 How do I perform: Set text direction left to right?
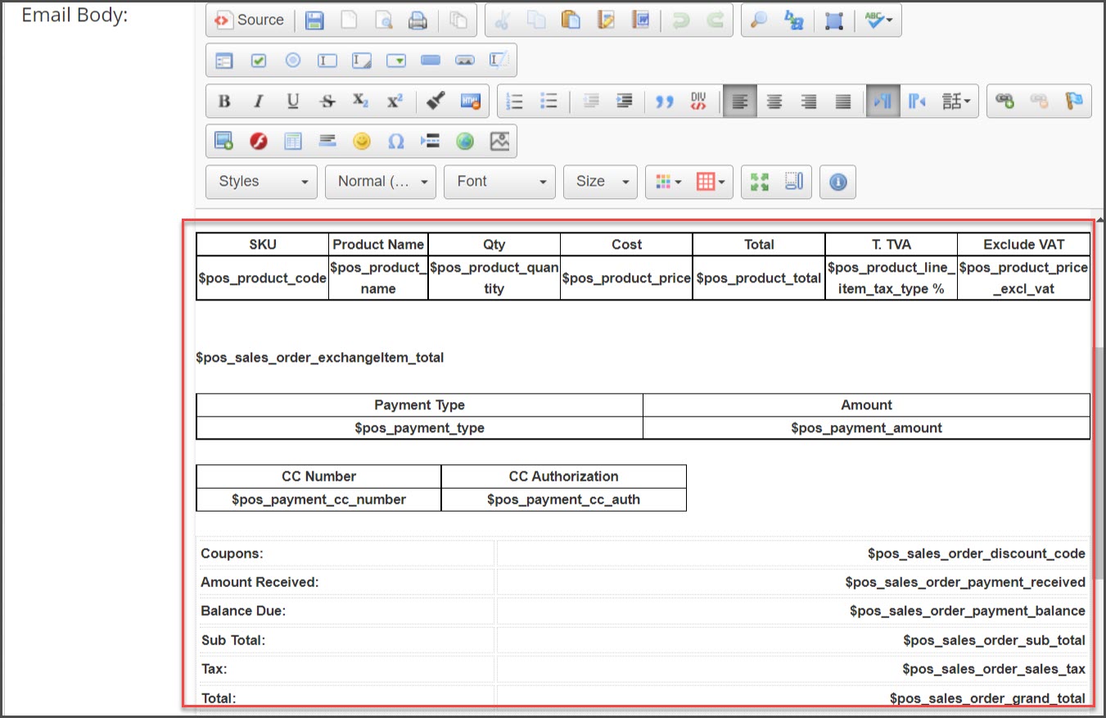(x=883, y=102)
